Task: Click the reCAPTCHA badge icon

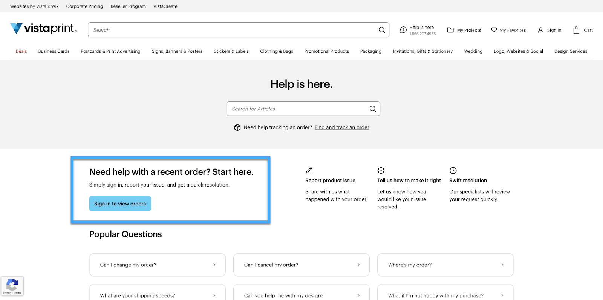Action: pyautogui.click(x=12, y=284)
